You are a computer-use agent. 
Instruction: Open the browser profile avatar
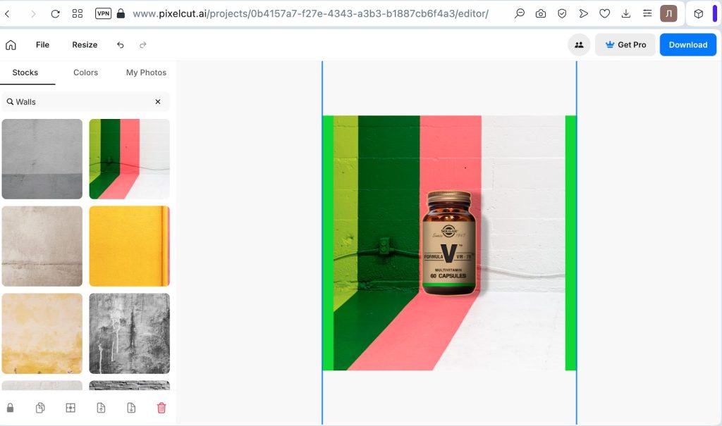click(668, 14)
